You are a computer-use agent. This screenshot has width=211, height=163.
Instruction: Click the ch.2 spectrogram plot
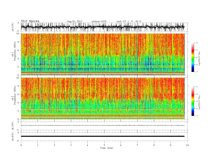(x=103, y=98)
